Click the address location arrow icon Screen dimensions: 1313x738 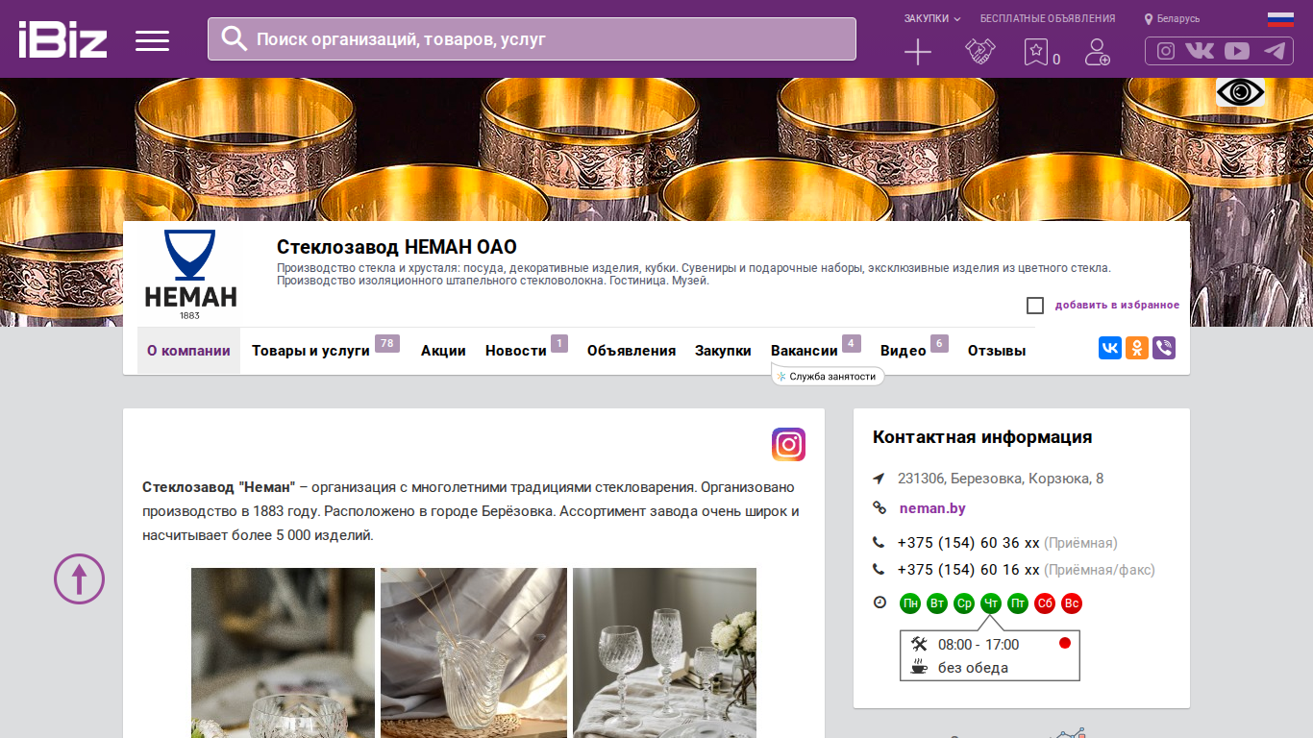(x=879, y=479)
